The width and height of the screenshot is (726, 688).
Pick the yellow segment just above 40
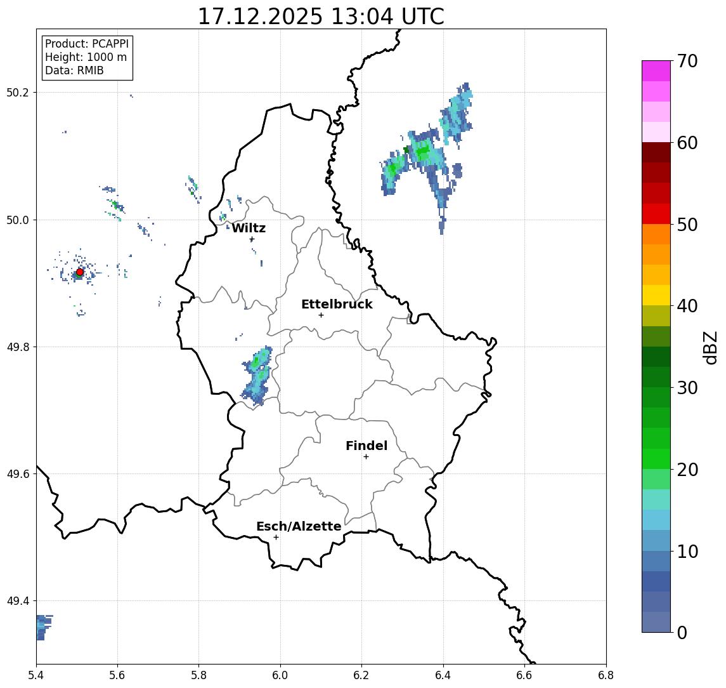click(x=656, y=295)
